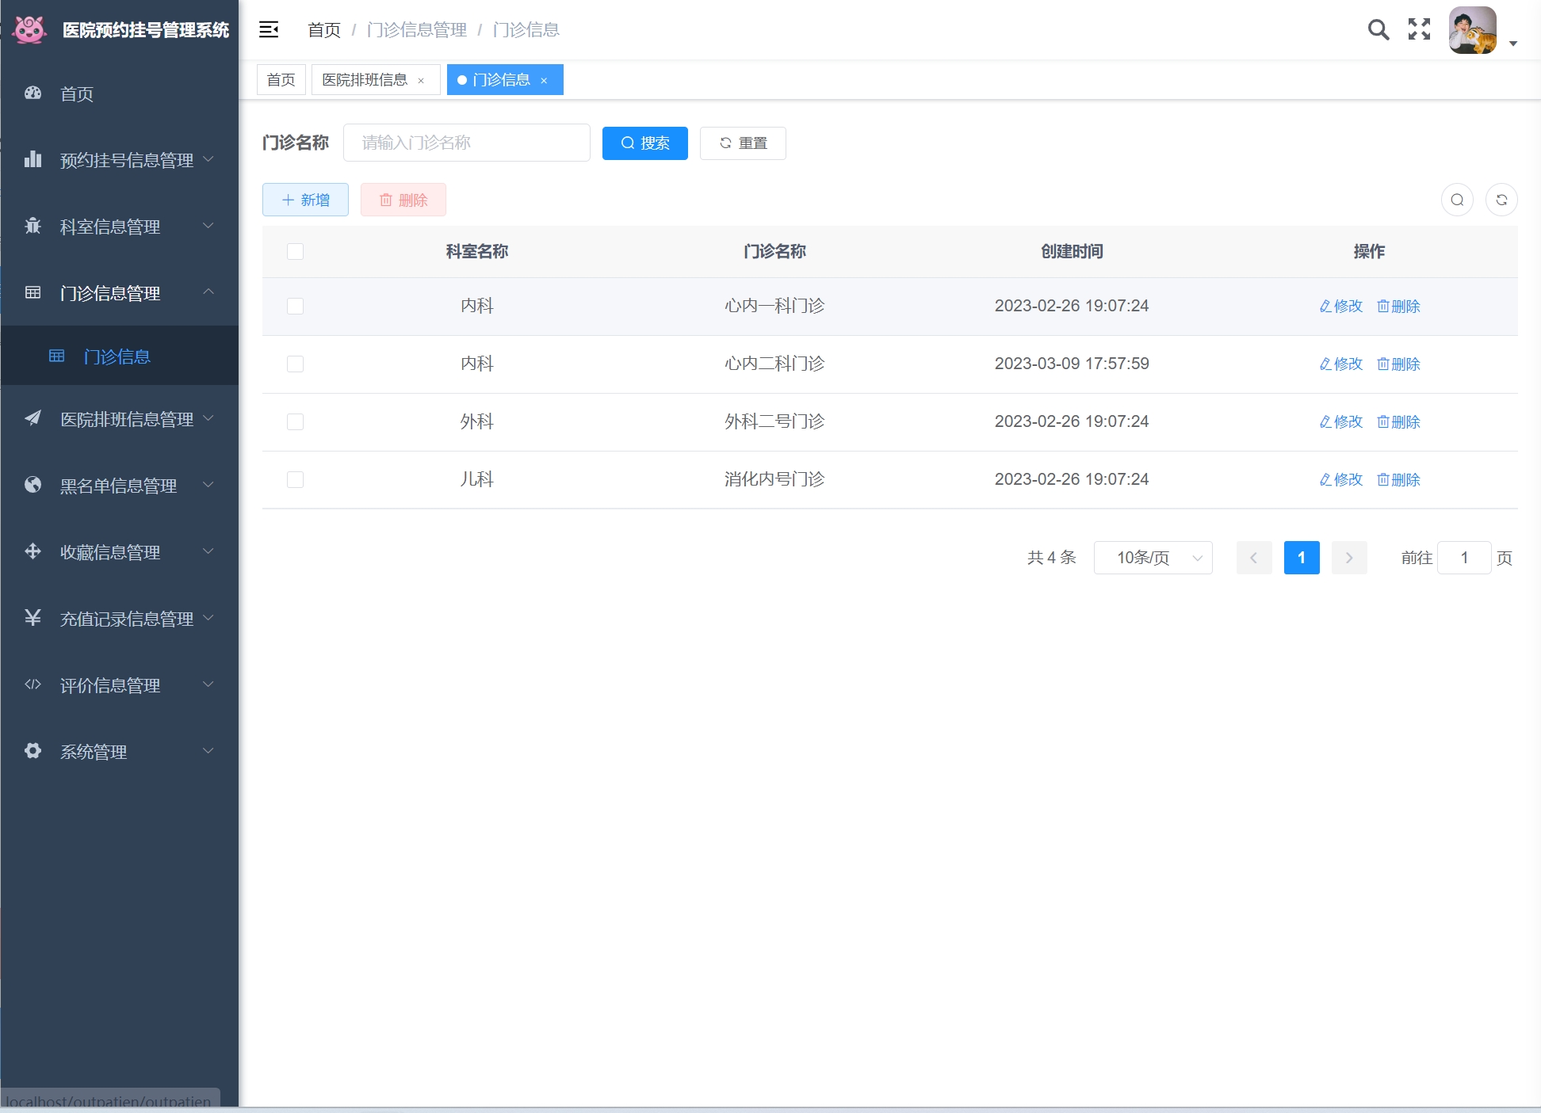The width and height of the screenshot is (1541, 1113).
Task: Open the header search magnifier icon
Action: click(x=1378, y=30)
